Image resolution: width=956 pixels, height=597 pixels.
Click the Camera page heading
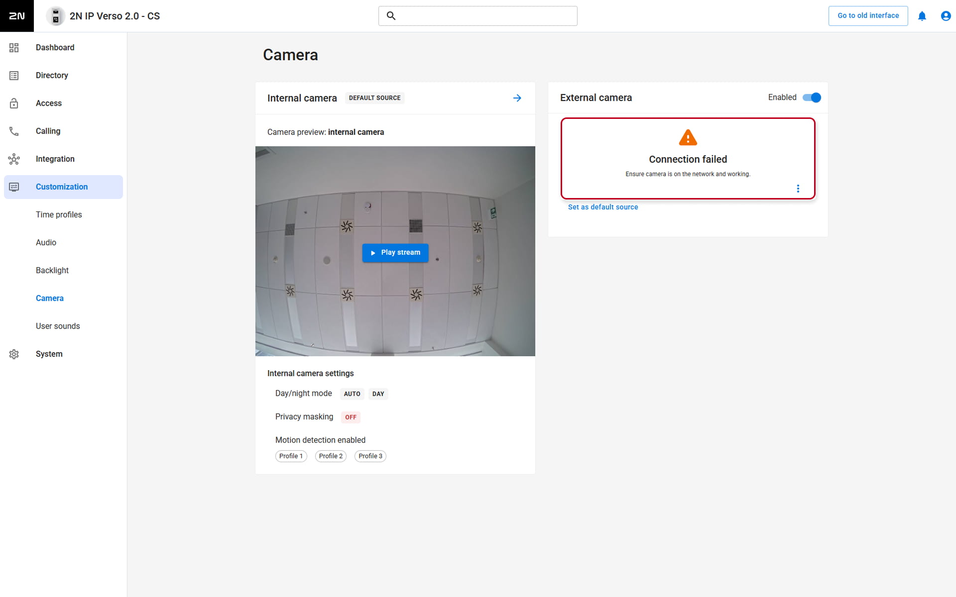290,55
